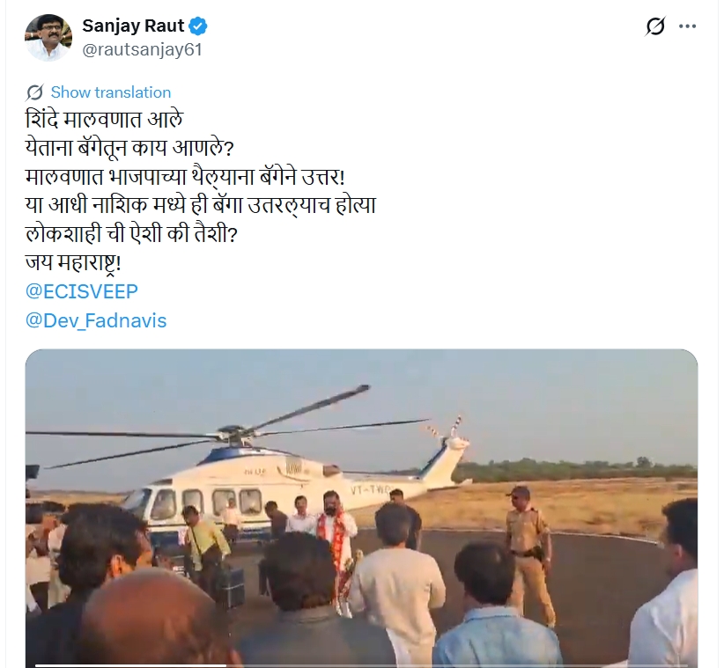Open the @rautsanjay61 handle
This screenshot has width=724, height=668.
(142, 50)
